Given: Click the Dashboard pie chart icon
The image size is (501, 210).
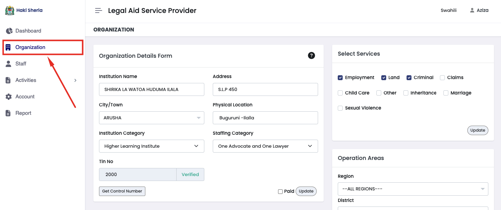Looking at the screenshot, I should [9, 31].
